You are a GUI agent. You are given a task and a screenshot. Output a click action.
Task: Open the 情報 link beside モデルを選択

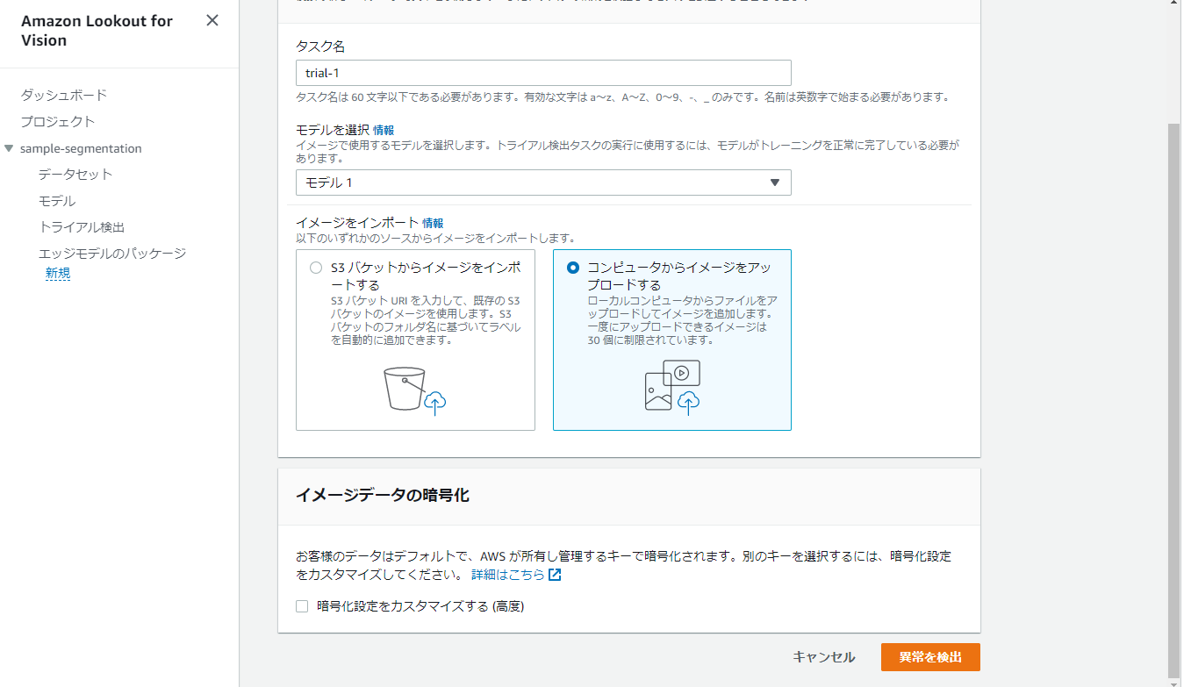pyautogui.click(x=384, y=130)
